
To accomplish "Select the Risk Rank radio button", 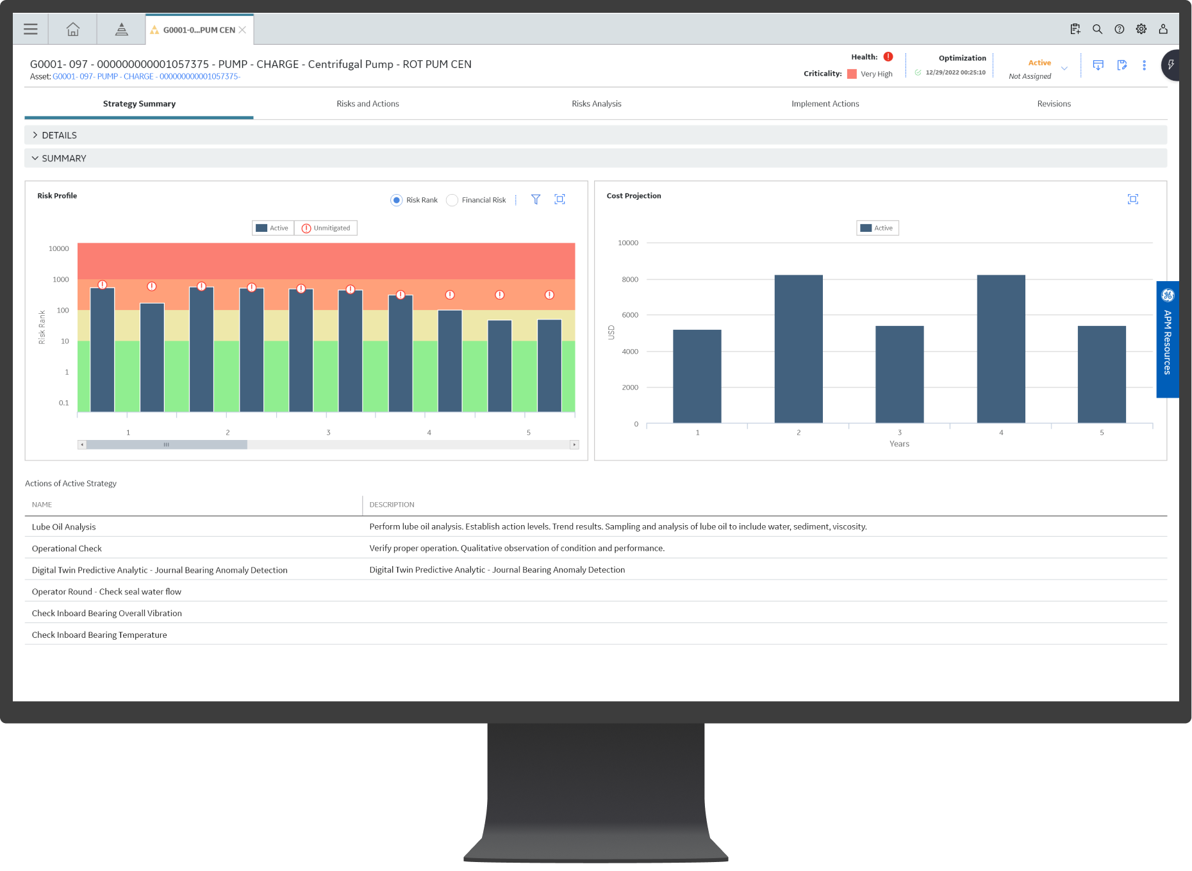I will tap(397, 200).
